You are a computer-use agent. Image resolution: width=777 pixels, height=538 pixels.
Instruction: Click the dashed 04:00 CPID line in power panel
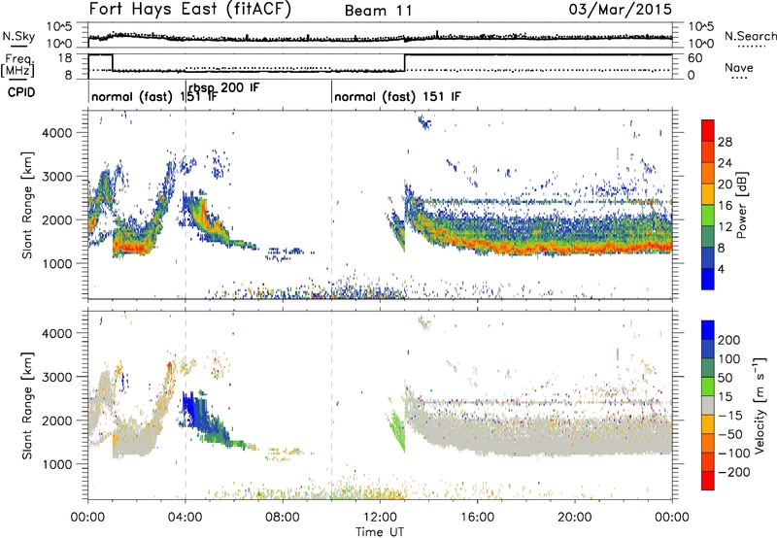186,205
